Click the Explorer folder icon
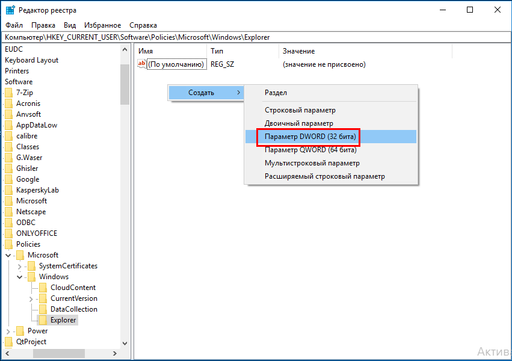 click(43, 320)
